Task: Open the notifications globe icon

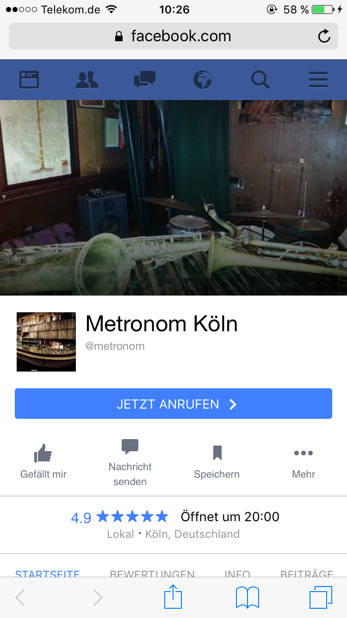Action: tap(203, 80)
